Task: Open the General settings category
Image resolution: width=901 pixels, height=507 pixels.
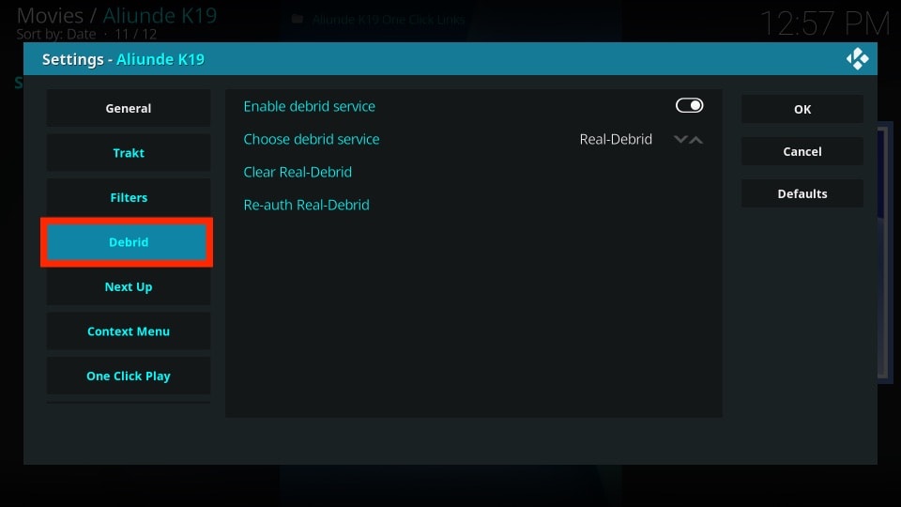Action: (129, 108)
